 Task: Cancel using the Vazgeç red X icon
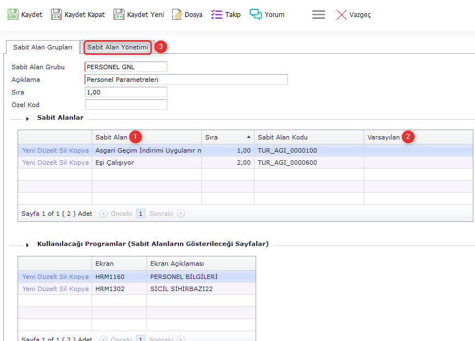pos(342,15)
